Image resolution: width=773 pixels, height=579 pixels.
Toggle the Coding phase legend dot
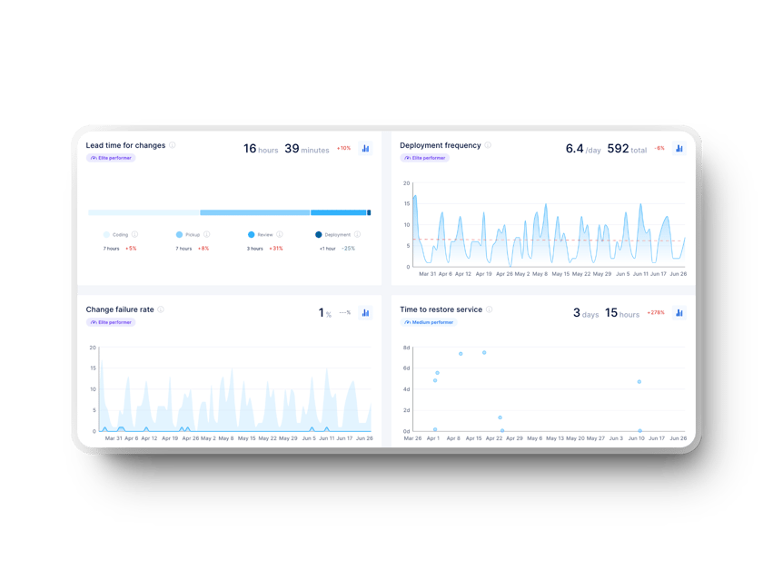[x=104, y=234]
